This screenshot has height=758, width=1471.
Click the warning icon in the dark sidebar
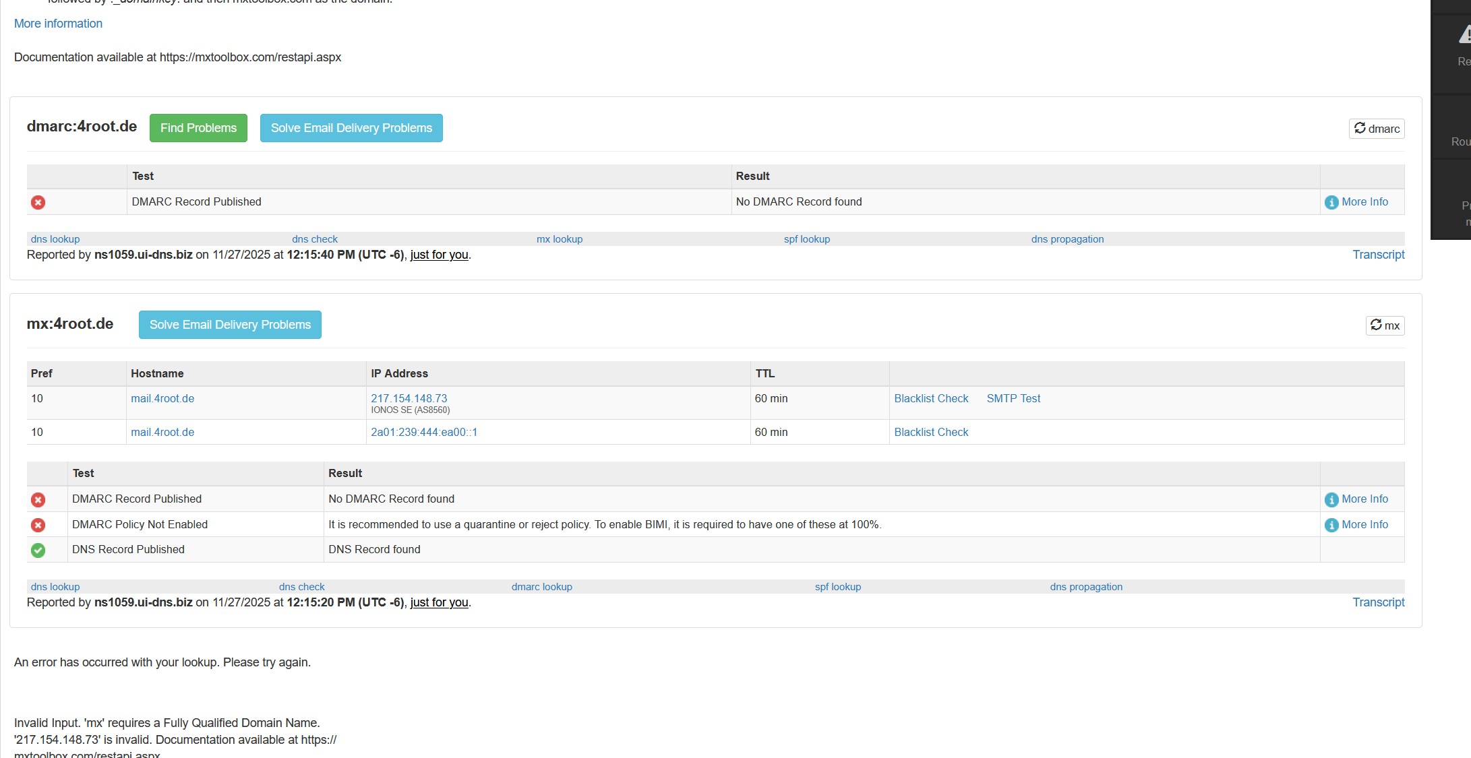1464,35
